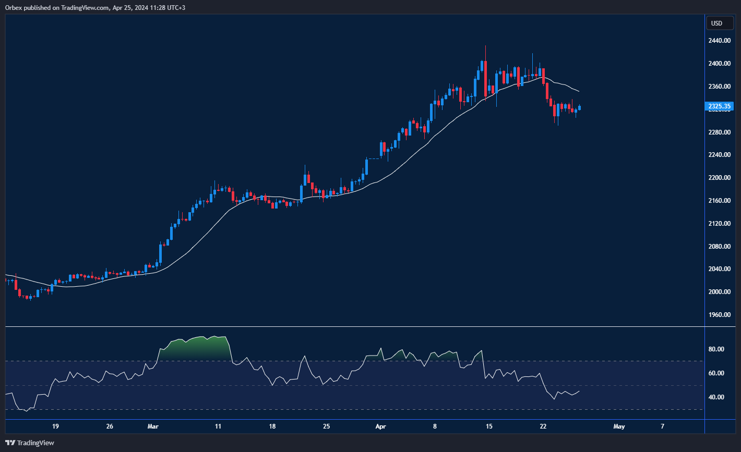Screen dimensions: 741x452
Task: Select the May label on time axis
Action: click(x=619, y=426)
